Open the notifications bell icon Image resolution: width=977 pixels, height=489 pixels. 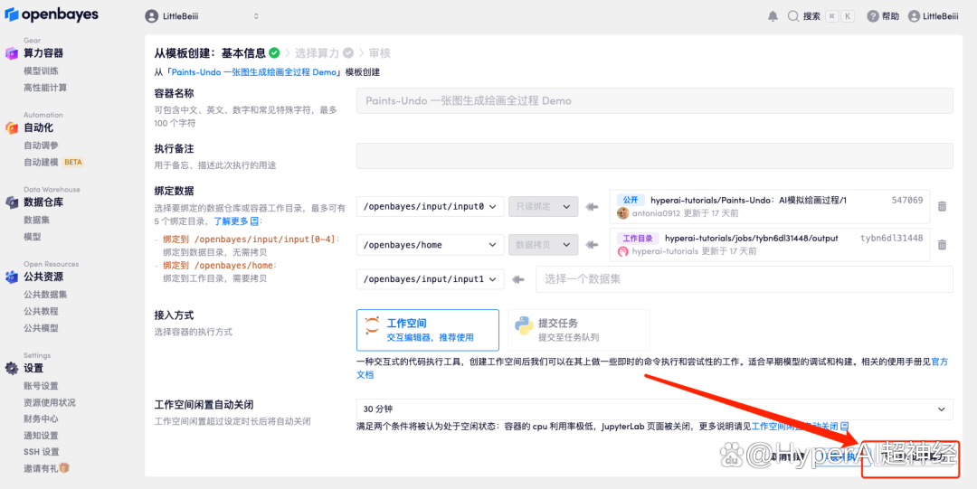click(773, 16)
